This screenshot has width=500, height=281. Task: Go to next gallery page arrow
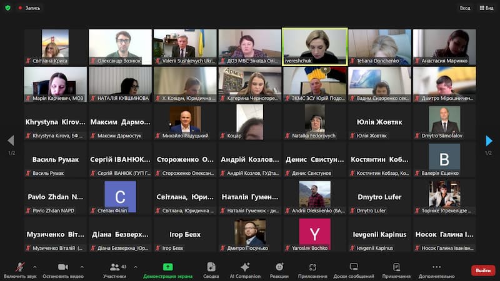coord(489,141)
